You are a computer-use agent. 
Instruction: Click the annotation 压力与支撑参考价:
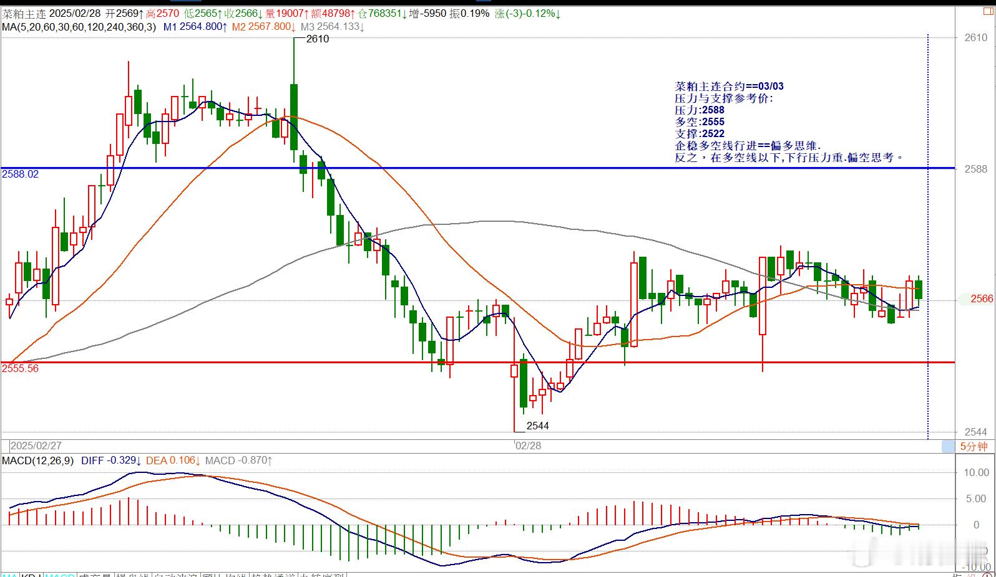[723, 98]
